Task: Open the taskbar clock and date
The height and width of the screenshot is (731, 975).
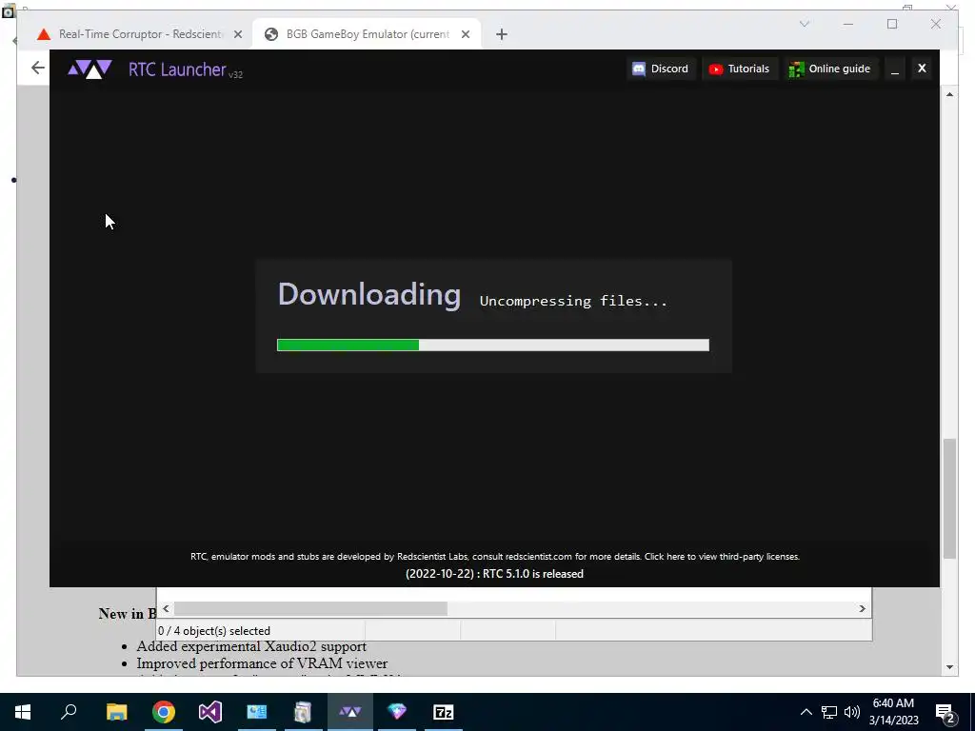Action: pos(893,712)
